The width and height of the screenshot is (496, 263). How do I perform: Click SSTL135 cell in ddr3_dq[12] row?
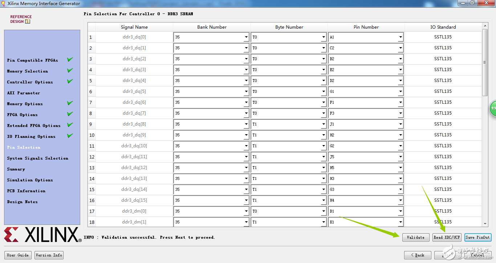(x=443, y=168)
